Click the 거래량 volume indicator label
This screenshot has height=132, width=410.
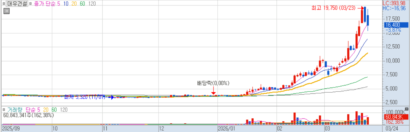point(15,110)
